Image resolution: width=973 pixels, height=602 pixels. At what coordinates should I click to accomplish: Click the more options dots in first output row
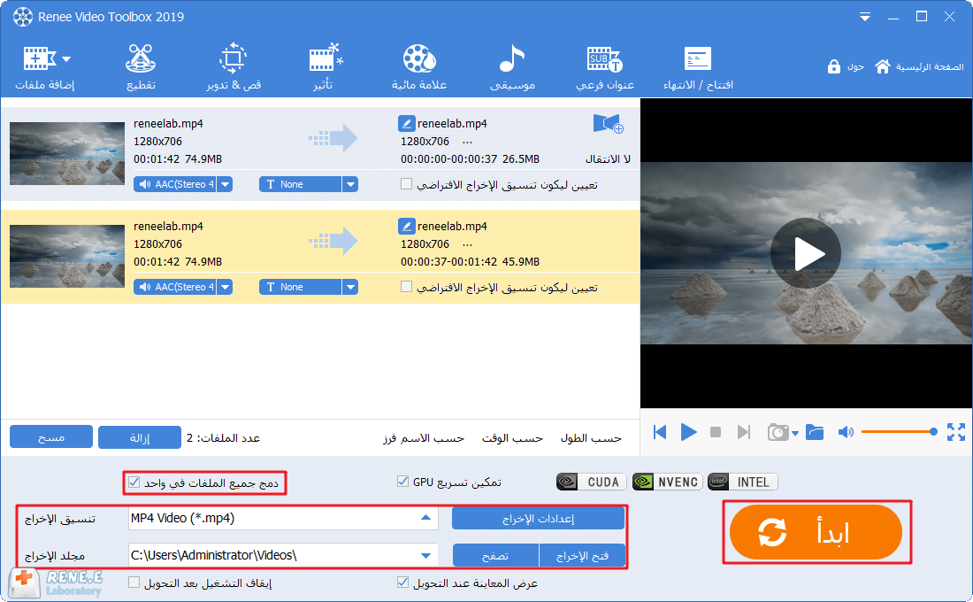coord(467,143)
